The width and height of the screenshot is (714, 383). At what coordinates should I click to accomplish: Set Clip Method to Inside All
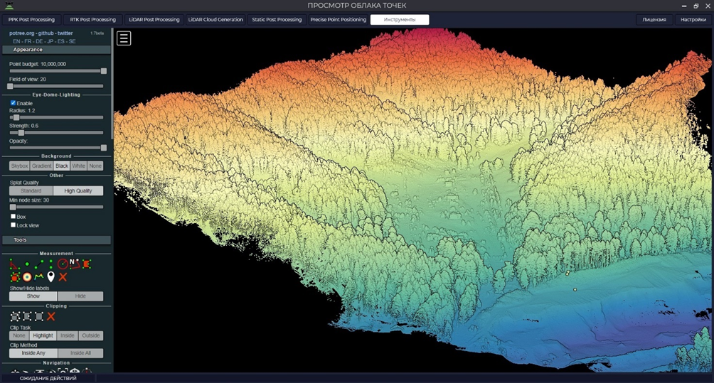(80, 353)
